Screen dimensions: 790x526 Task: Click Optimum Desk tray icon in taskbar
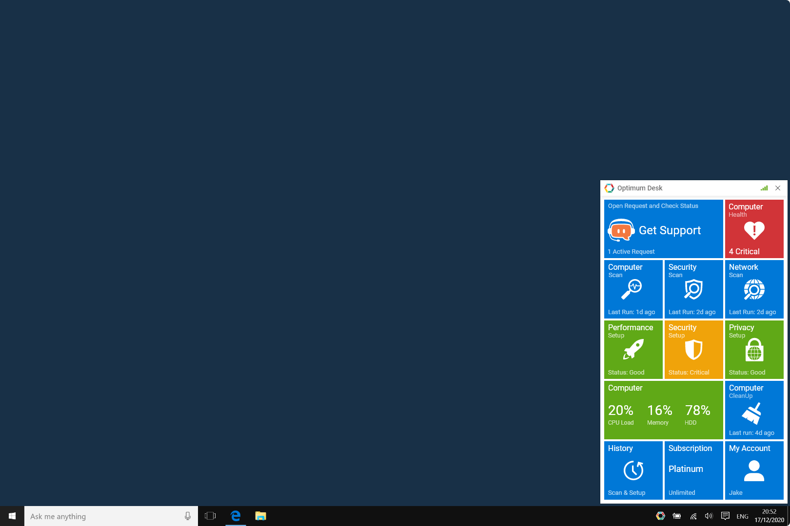(x=660, y=516)
